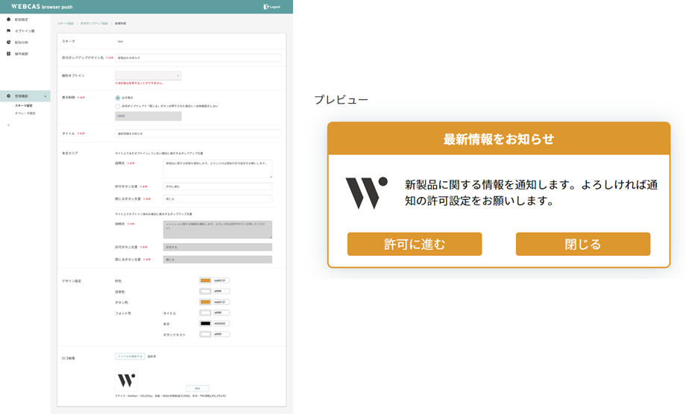Click the delete button beside logo thumbnail
The width and height of the screenshot is (686, 414).
pyautogui.click(x=198, y=388)
